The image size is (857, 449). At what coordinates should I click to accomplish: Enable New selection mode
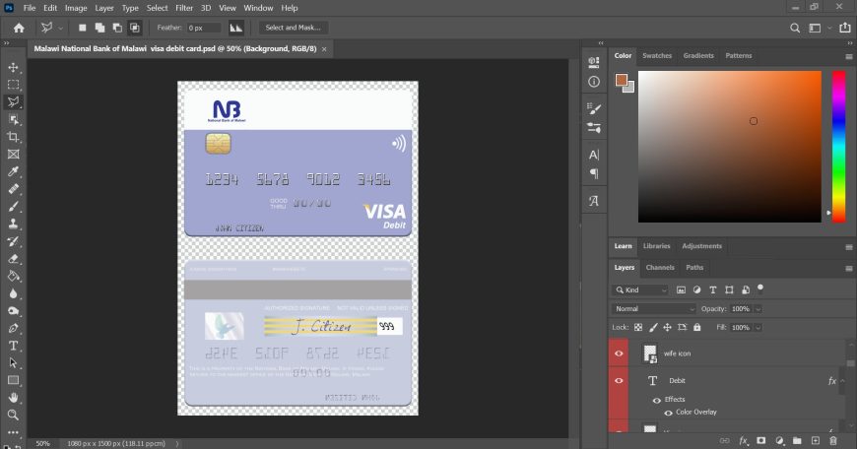pos(82,28)
